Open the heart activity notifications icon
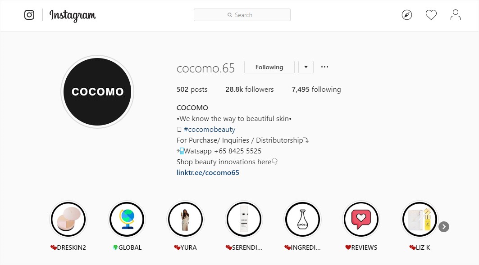479x265 pixels. [x=431, y=15]
